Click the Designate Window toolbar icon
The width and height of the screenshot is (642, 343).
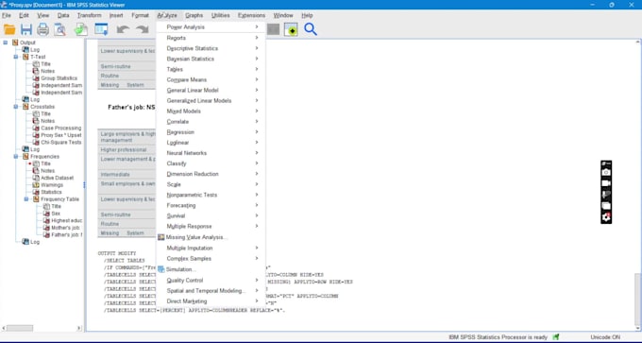[291, 29]
